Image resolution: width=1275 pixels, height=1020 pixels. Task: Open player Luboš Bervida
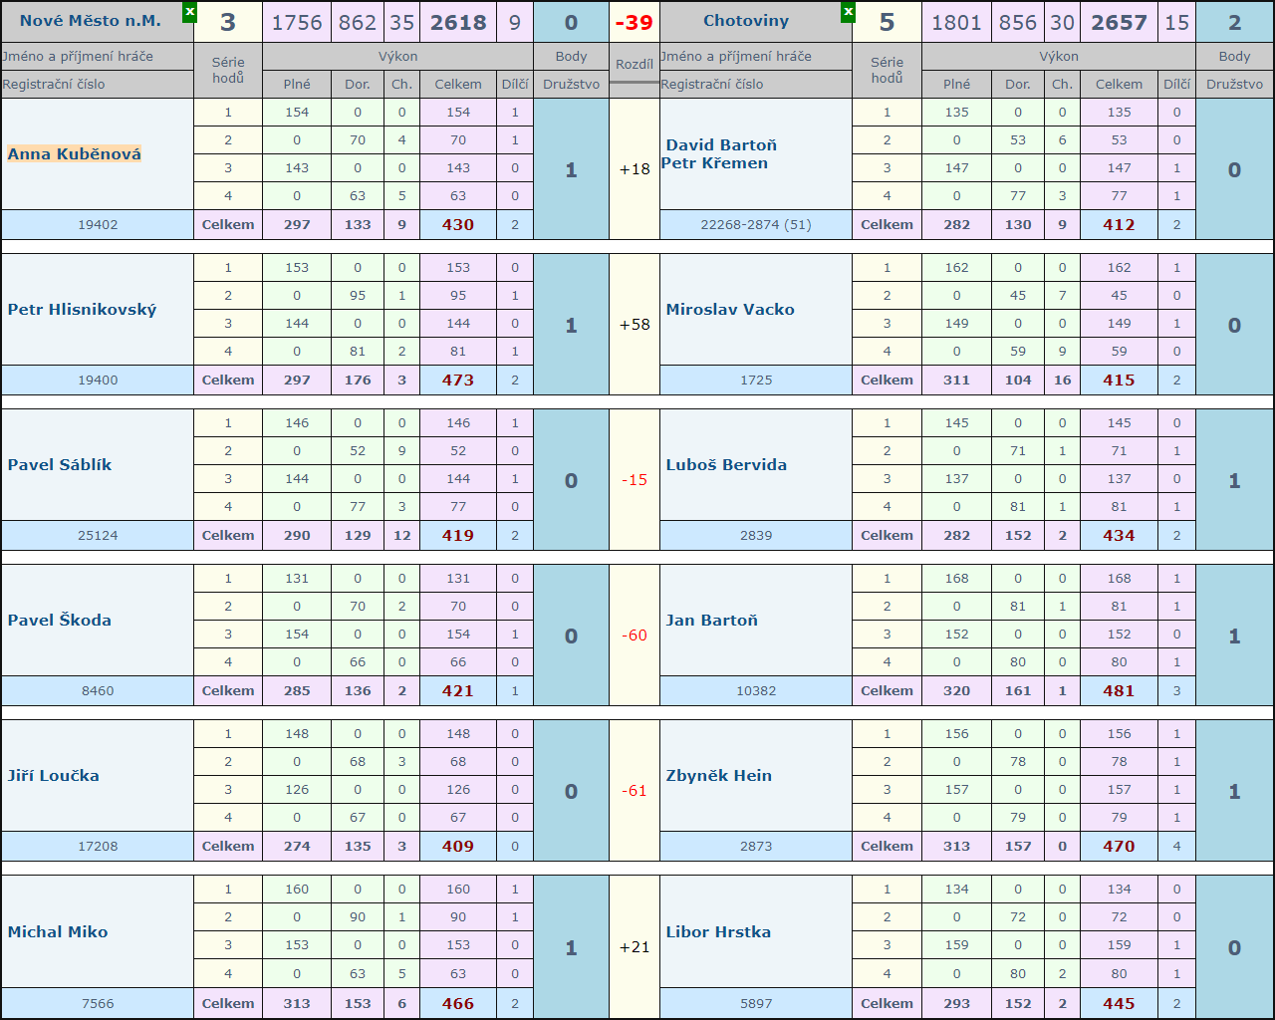[726, 465]
